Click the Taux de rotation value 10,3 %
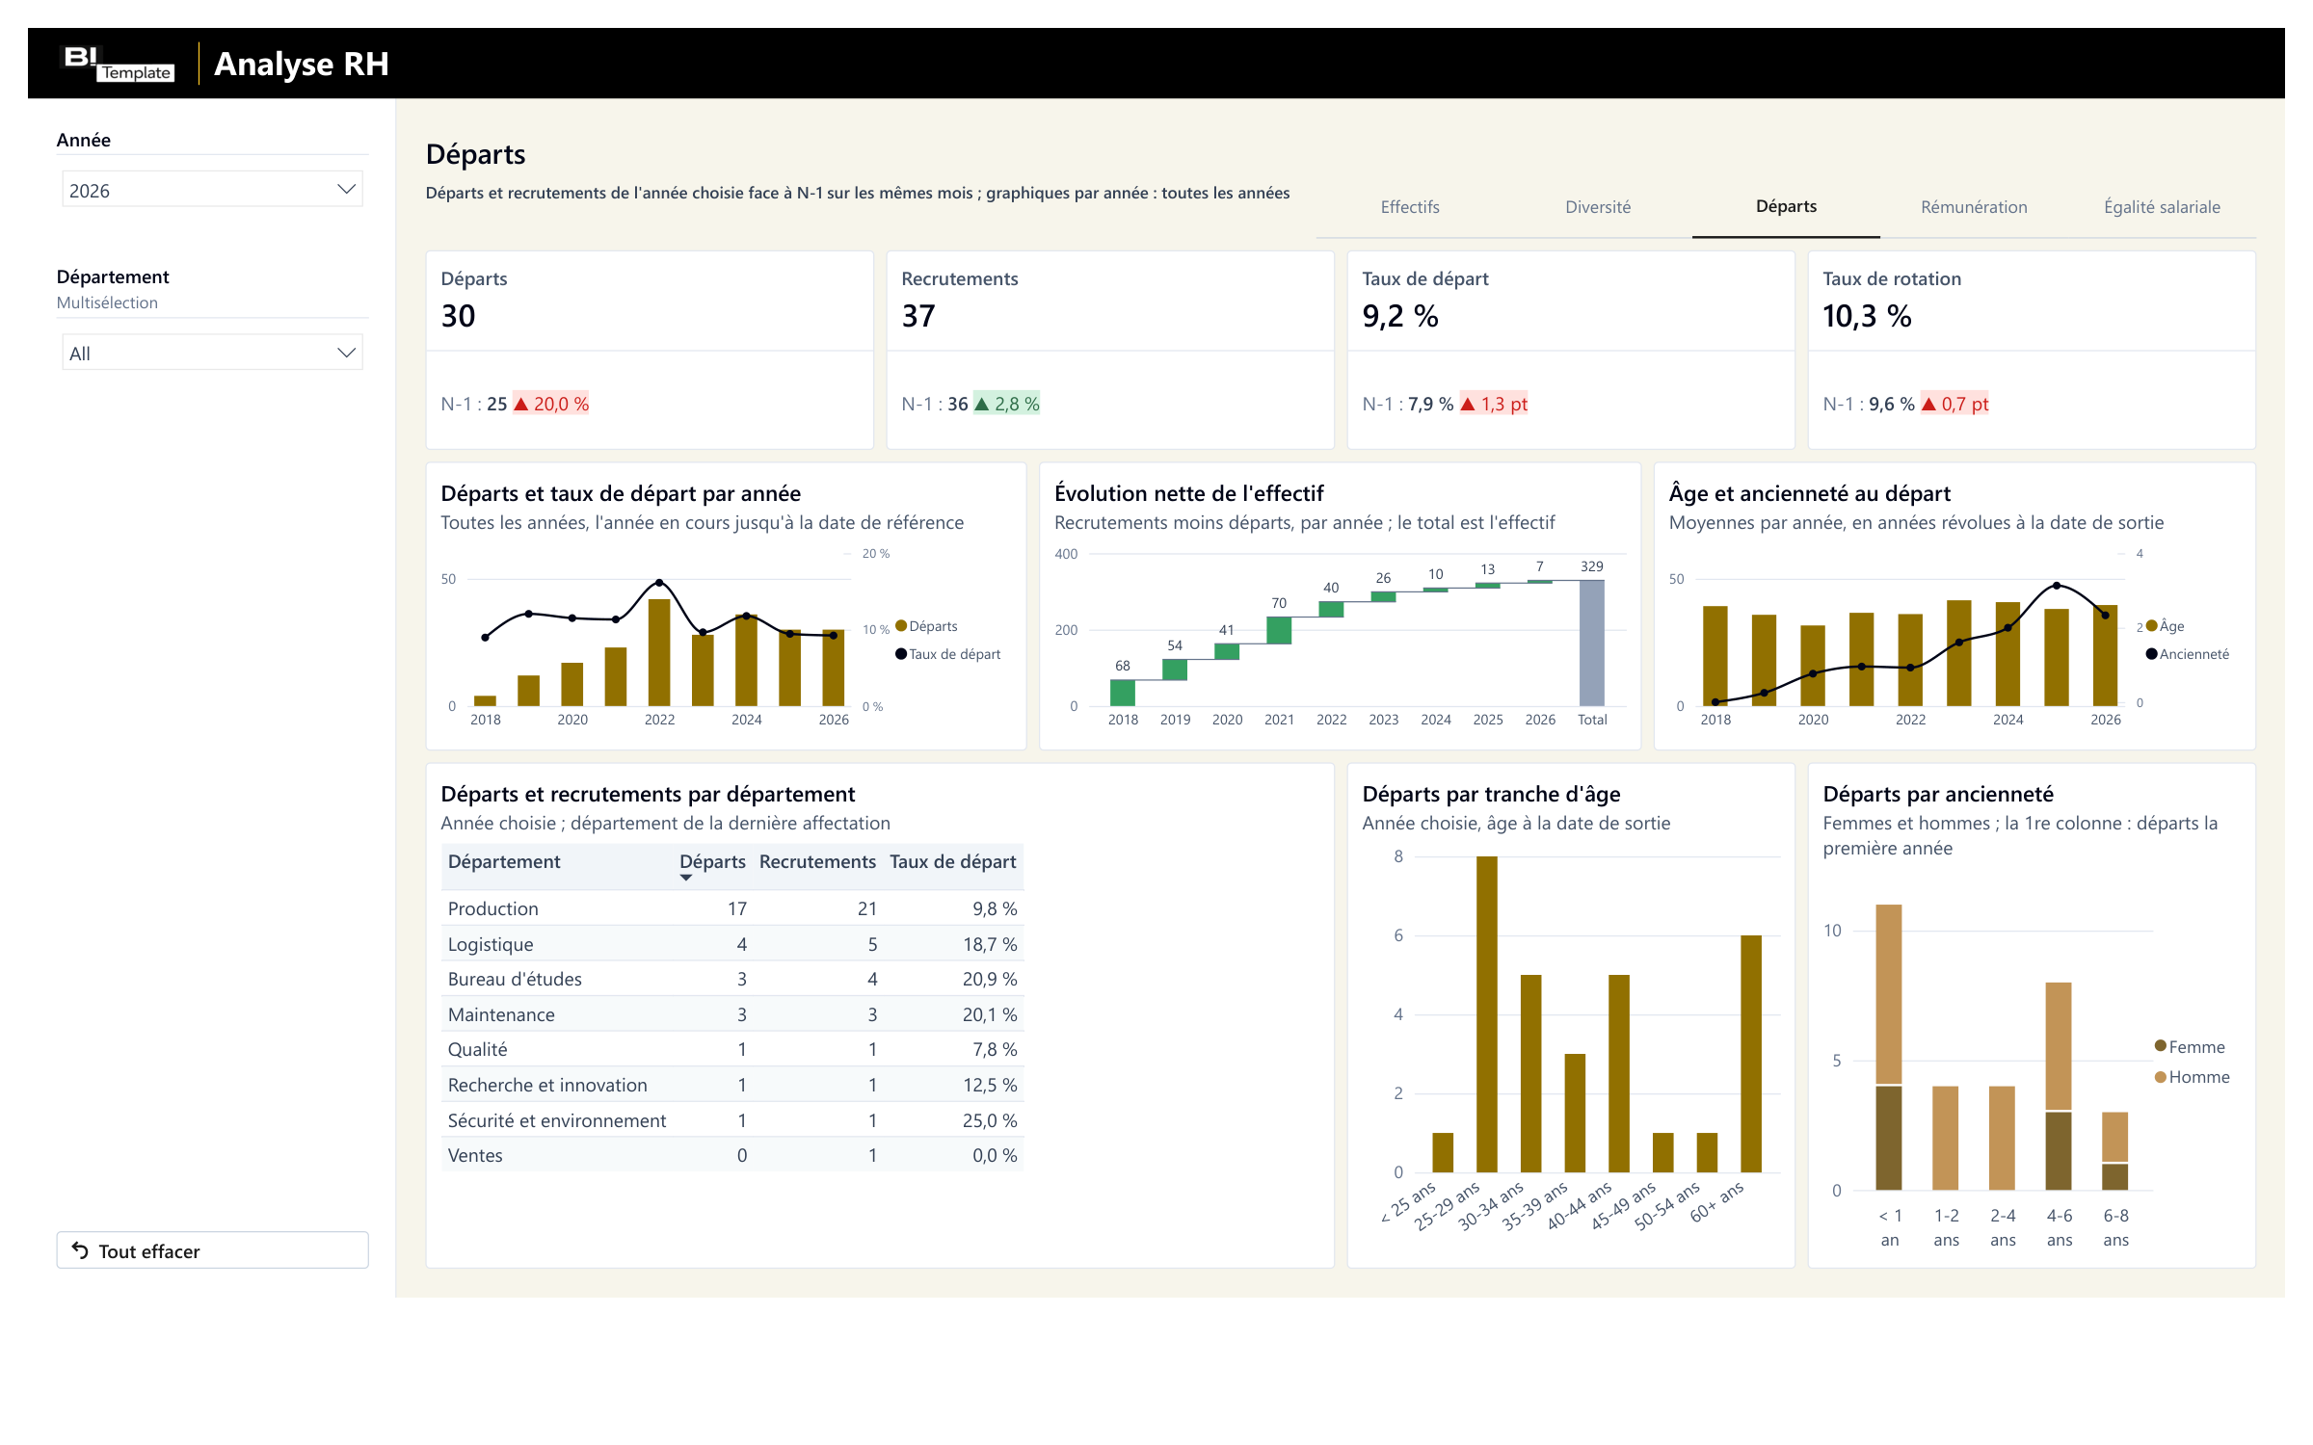The image size is (2313, 1445). tap(1867, 316)
